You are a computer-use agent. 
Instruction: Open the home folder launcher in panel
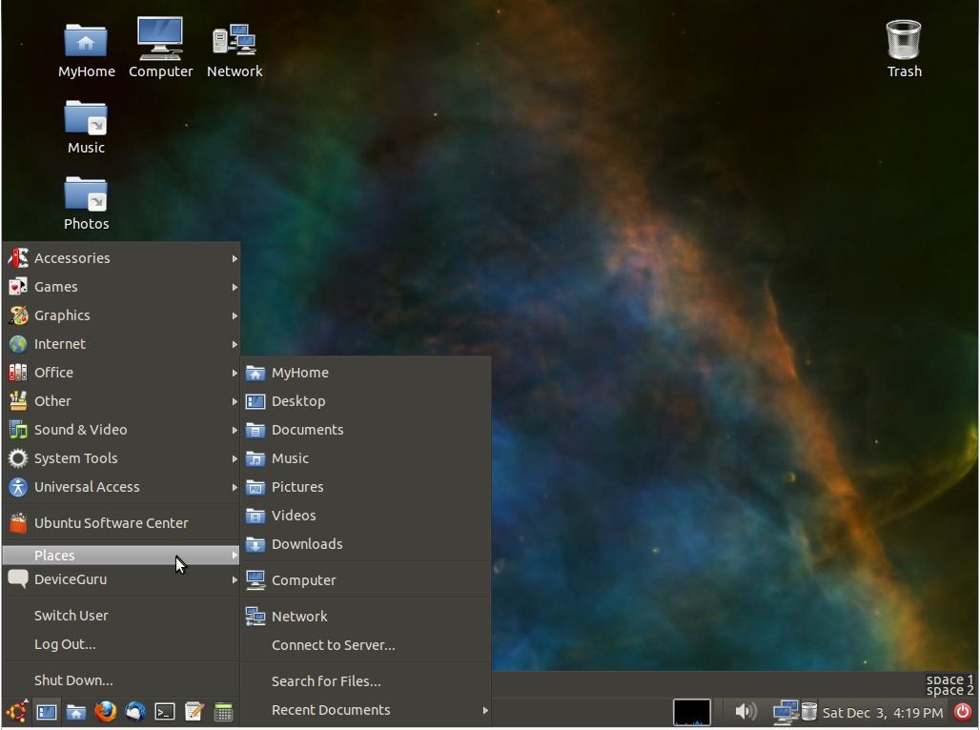point(75,712)
